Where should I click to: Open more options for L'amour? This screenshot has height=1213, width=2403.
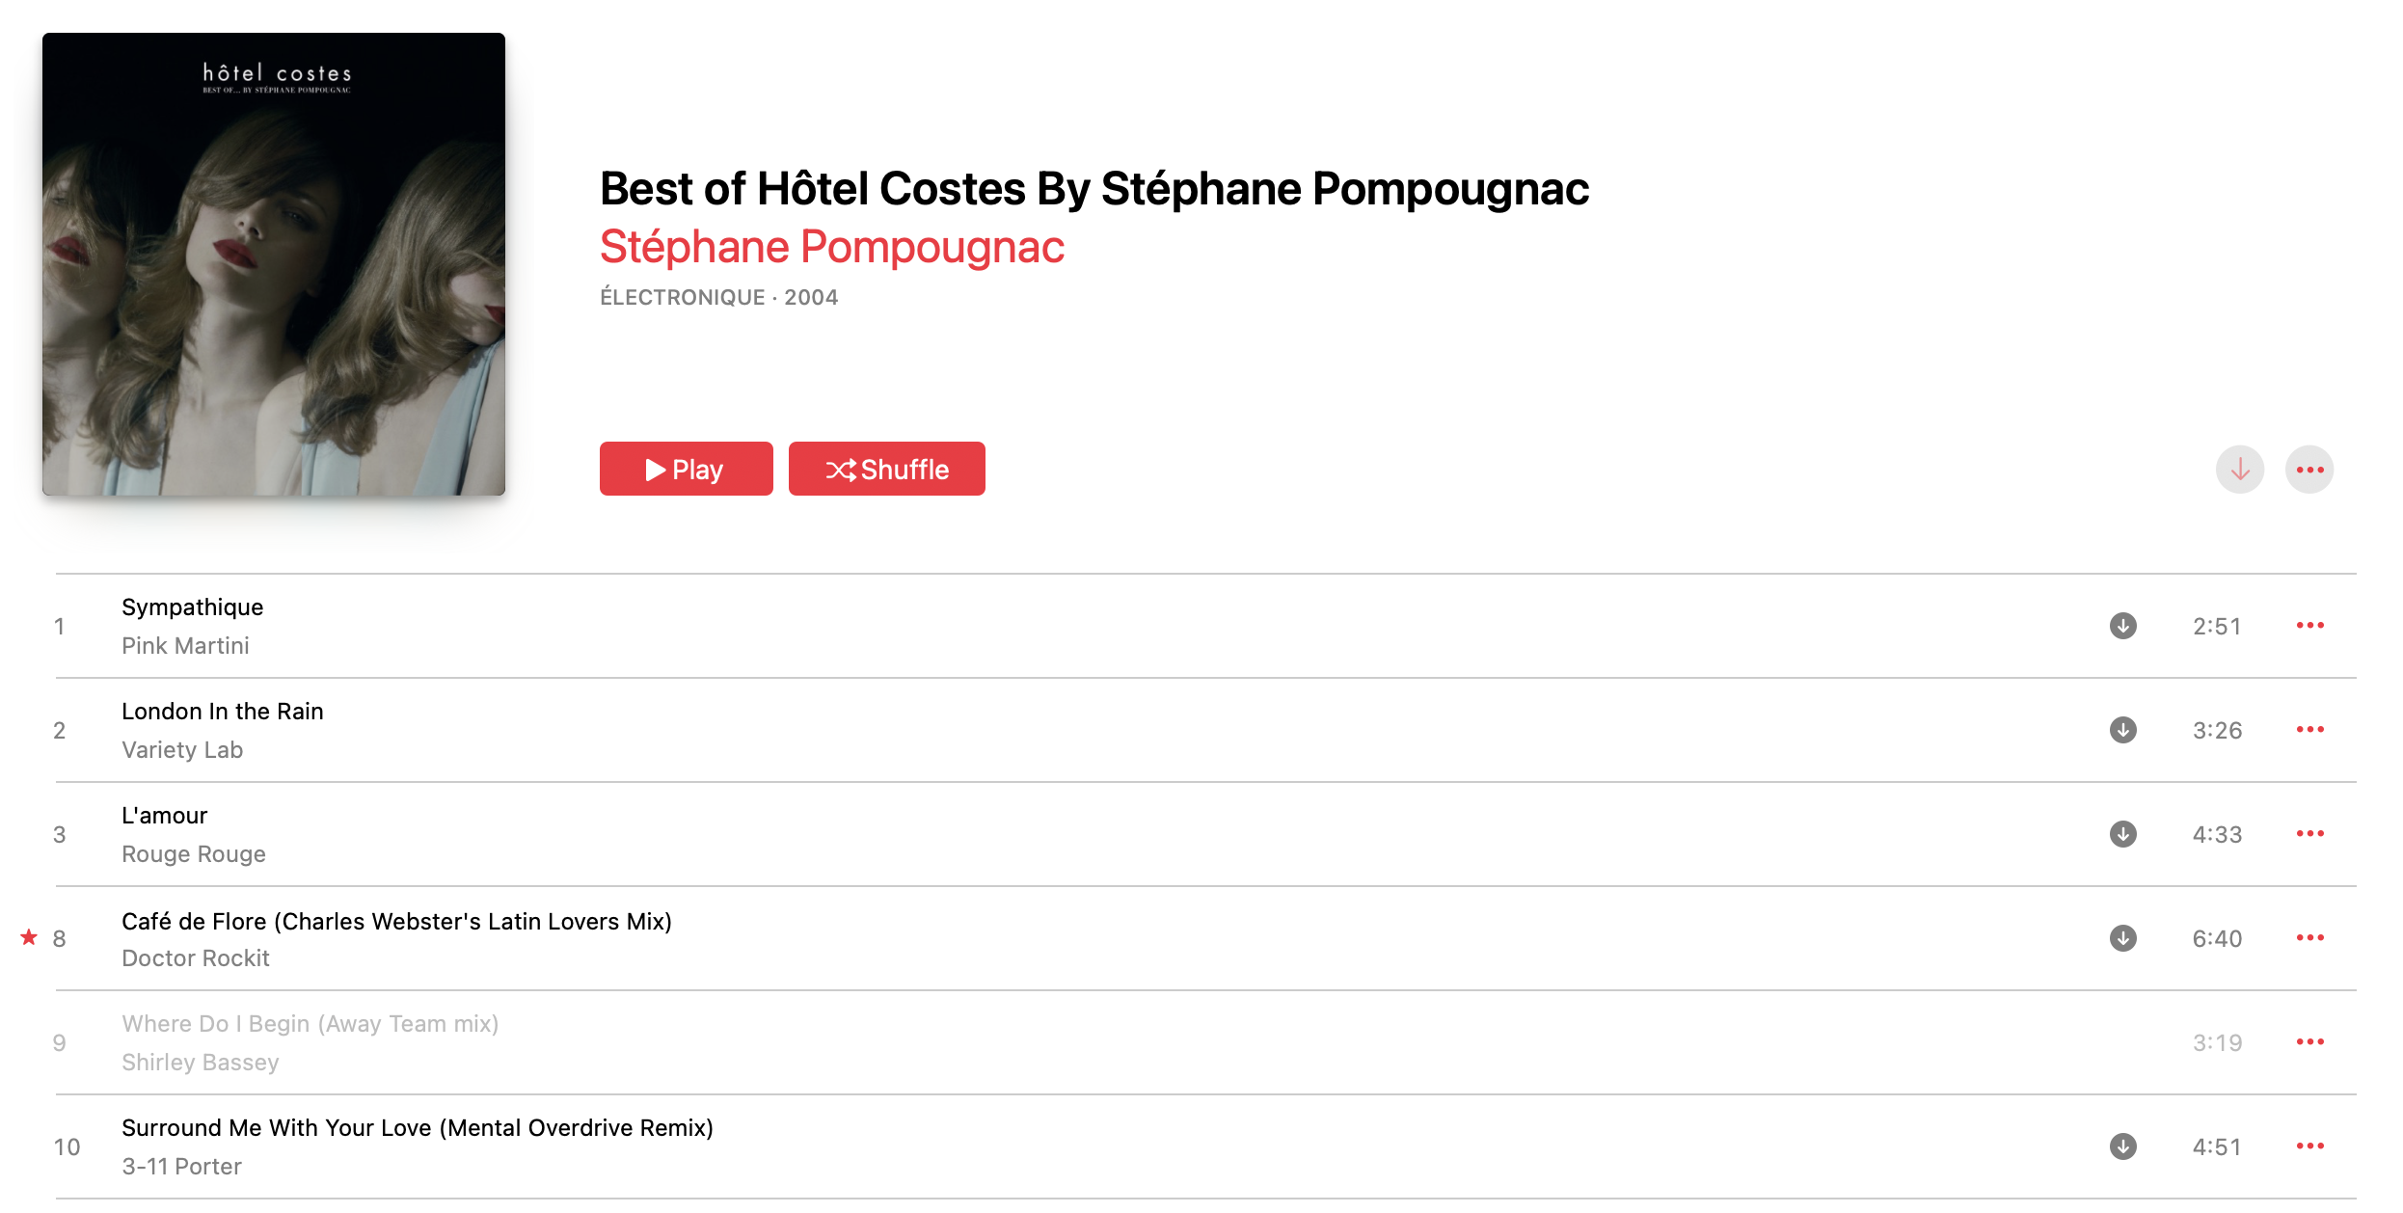(x=2309, y=834)
